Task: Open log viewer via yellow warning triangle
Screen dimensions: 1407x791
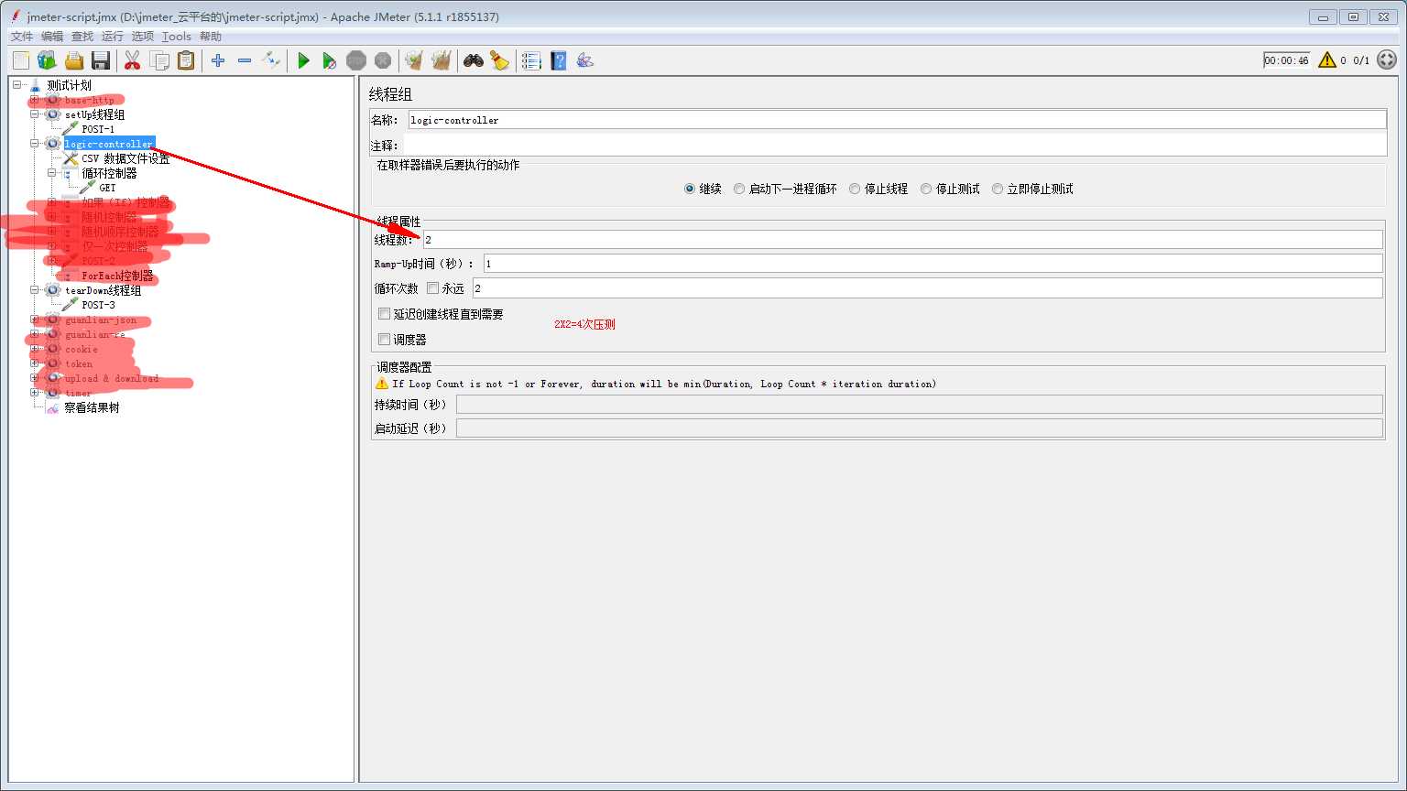Action: point(1327,60)
